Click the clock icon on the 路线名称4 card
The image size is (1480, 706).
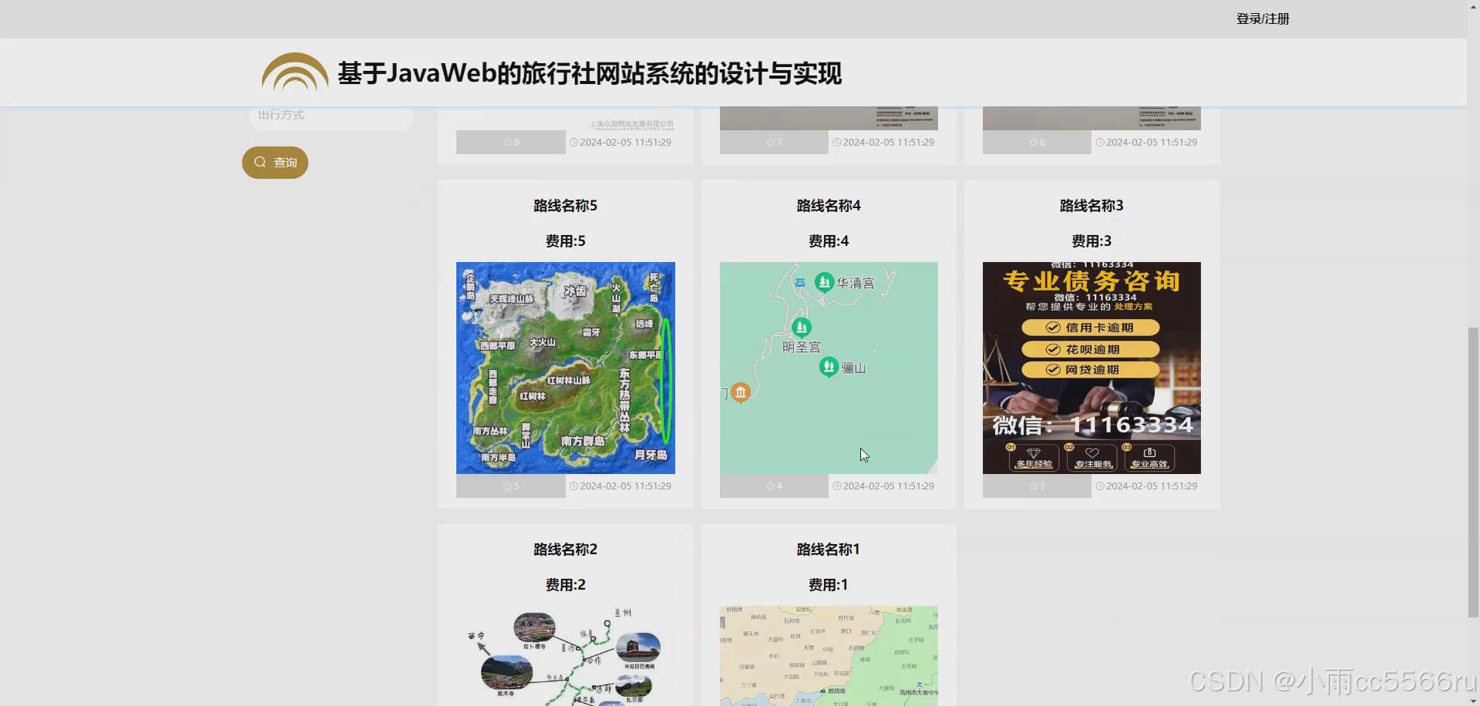point(836,486)
